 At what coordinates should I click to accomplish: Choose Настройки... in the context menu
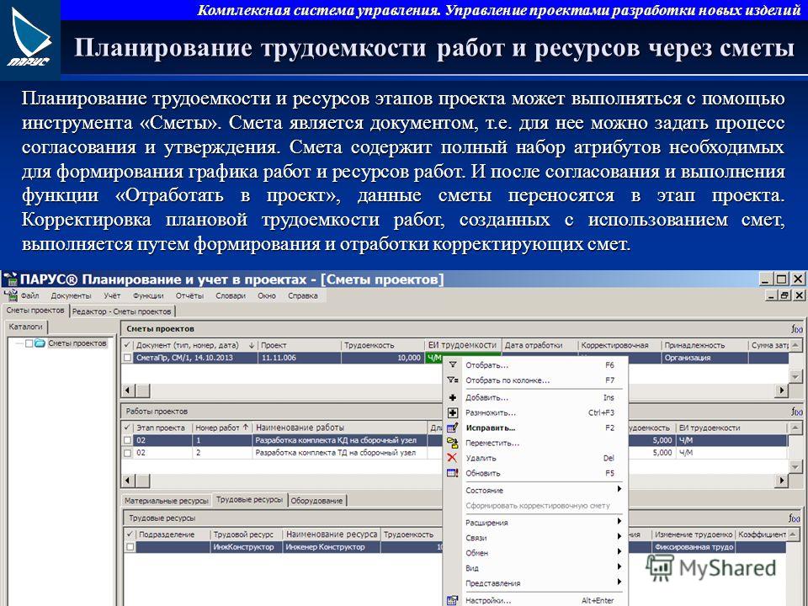(x=536, y=600)
